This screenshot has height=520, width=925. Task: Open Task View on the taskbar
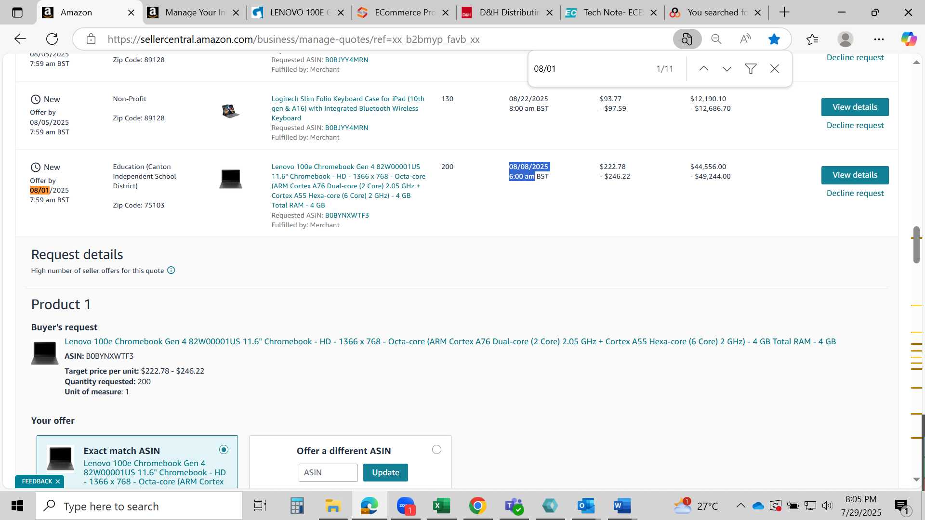[260, 506]
